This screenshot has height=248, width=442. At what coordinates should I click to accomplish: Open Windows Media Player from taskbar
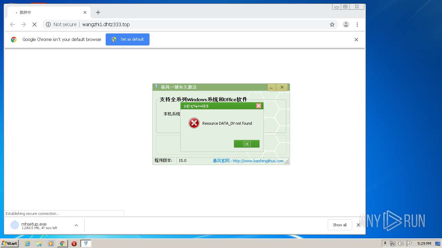tap(51, 244)
